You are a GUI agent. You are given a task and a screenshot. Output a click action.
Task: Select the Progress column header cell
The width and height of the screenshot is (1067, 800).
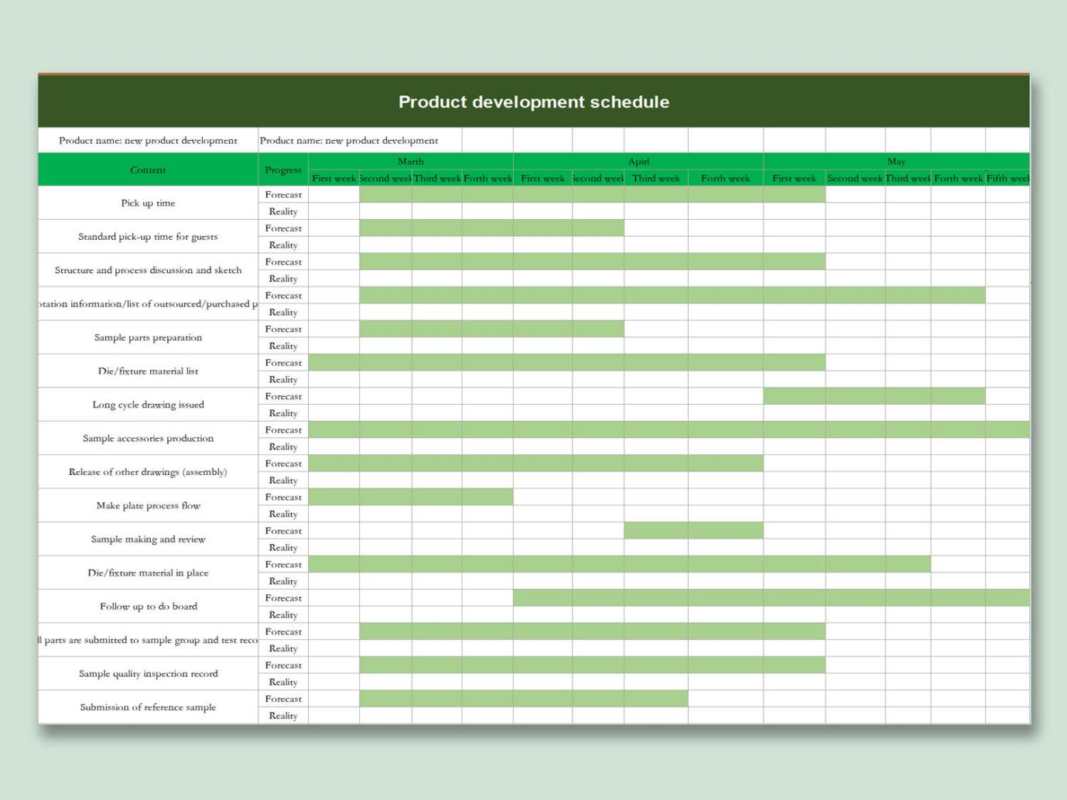point(283,169)
